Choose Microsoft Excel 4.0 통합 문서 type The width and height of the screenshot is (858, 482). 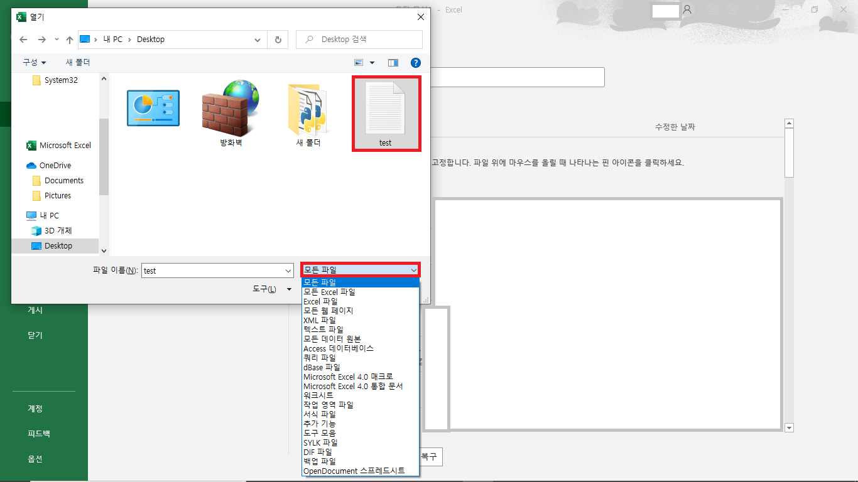(x=360, y=386)
